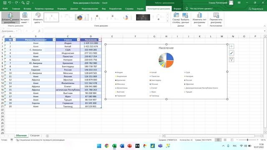Click the chart title Население
This screenshot has height=150, width=267.
166,48
